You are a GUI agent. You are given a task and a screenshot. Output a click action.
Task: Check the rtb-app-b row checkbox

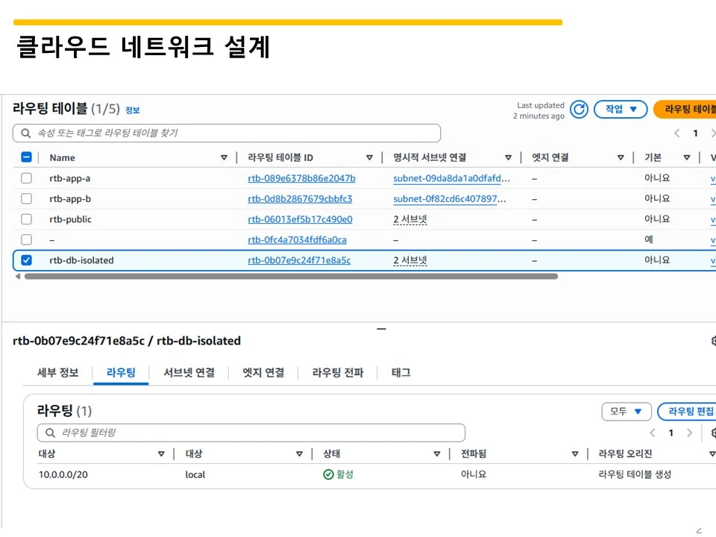tap(27, 198)
